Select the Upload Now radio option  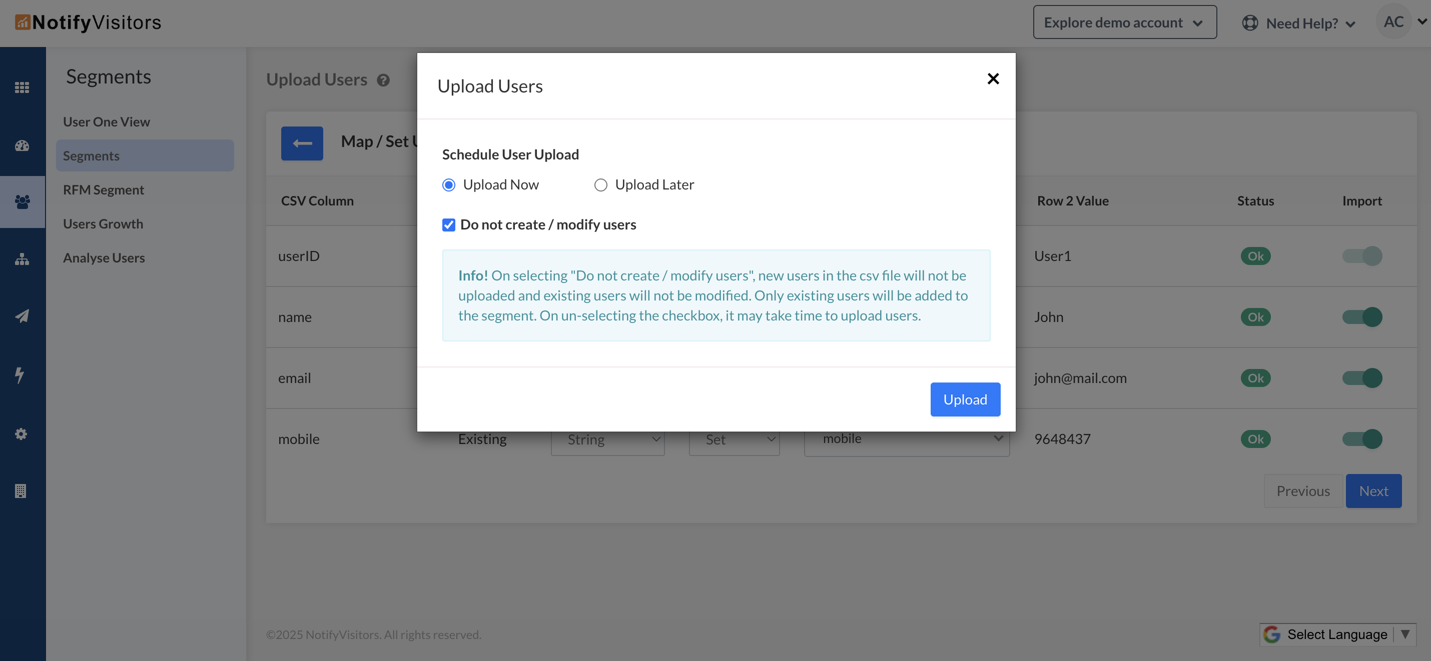(448, 185)
